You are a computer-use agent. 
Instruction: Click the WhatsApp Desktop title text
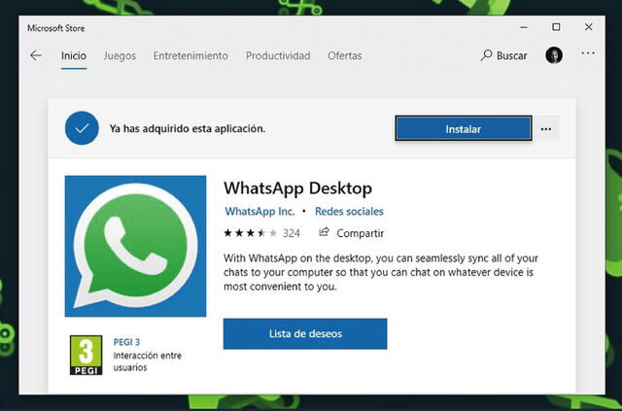[298, 188]
